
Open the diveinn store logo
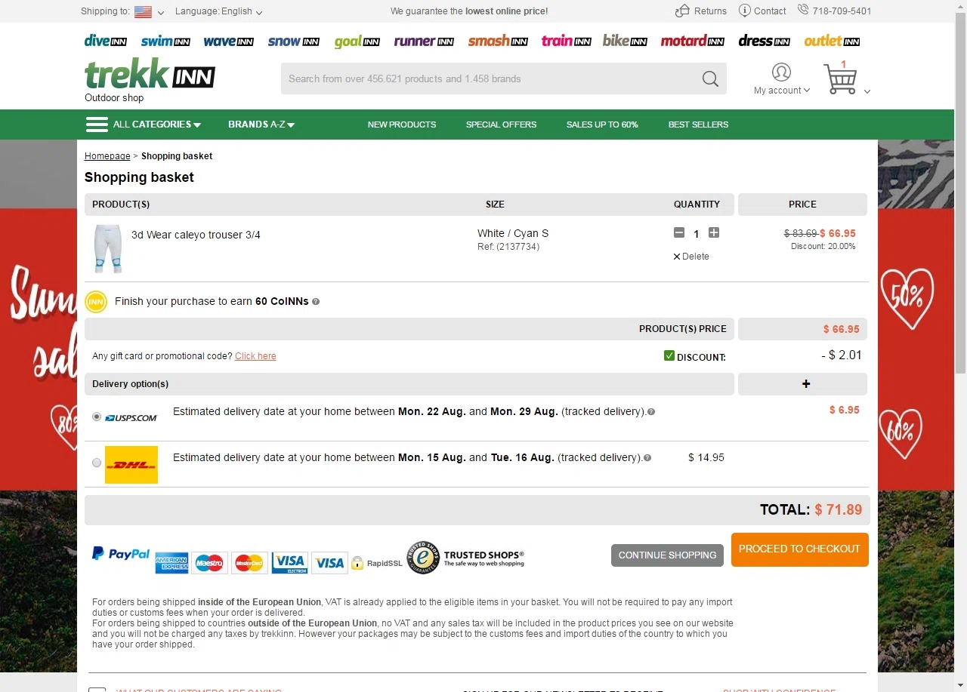[106, 41]
